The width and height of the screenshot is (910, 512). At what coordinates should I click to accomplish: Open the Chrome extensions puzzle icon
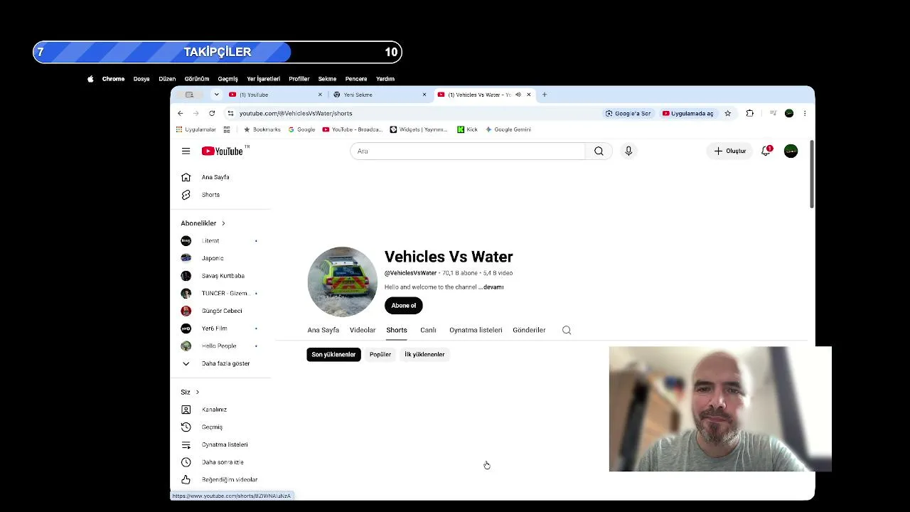pyautogui.click(x=749, y=113)
